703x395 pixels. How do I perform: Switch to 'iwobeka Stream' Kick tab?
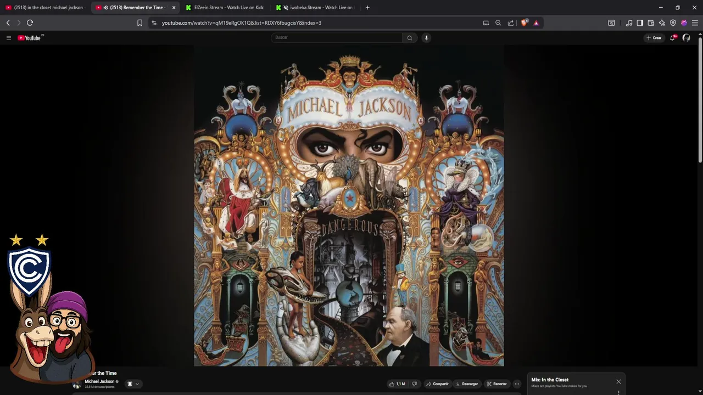[x=316, y=8]
